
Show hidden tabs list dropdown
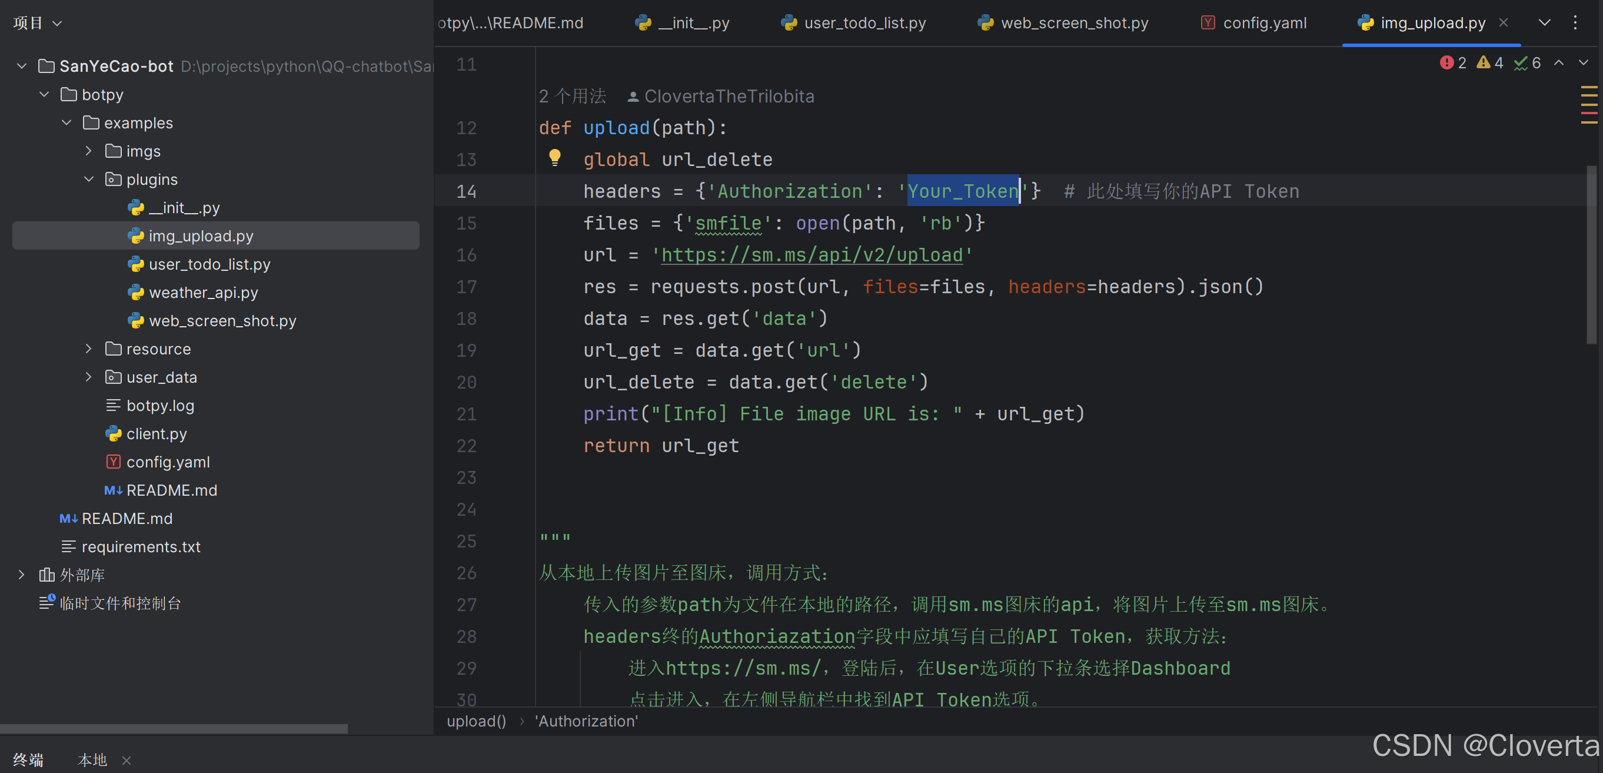click(1544, 23)
